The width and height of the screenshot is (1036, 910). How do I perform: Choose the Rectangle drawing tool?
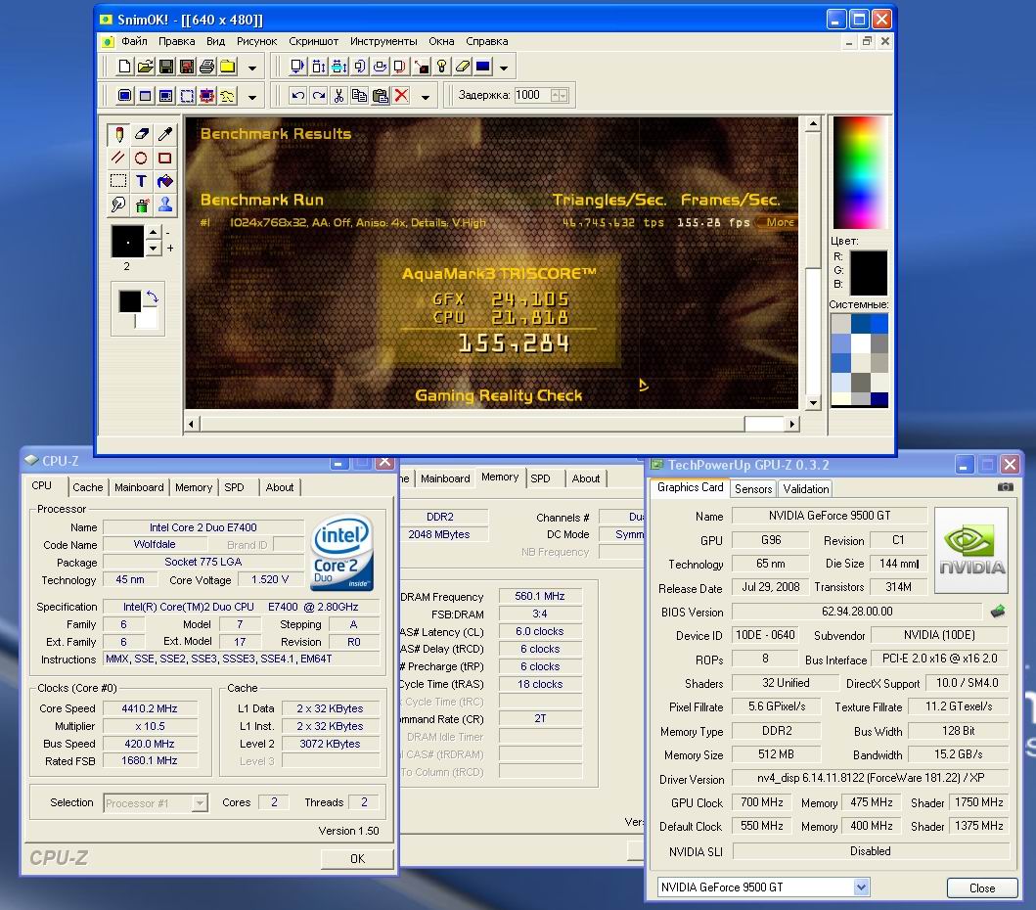(164, 158)
